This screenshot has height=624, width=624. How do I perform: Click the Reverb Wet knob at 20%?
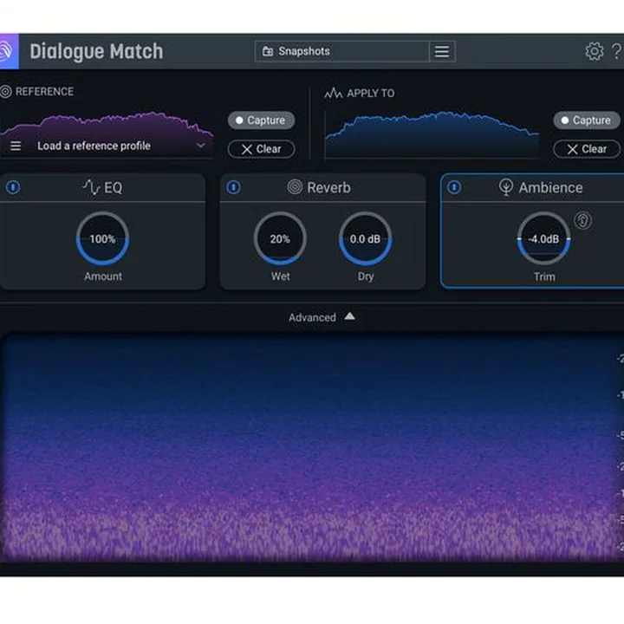(280, 239)
